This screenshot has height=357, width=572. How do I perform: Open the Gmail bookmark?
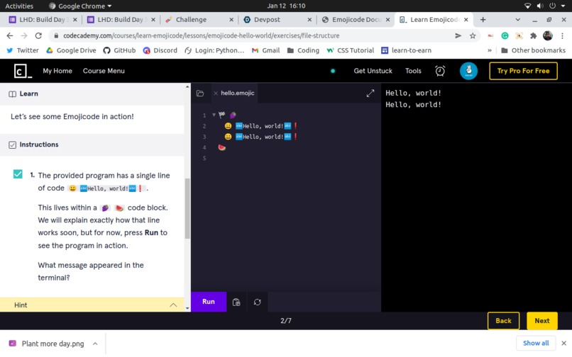coord(265,50)
